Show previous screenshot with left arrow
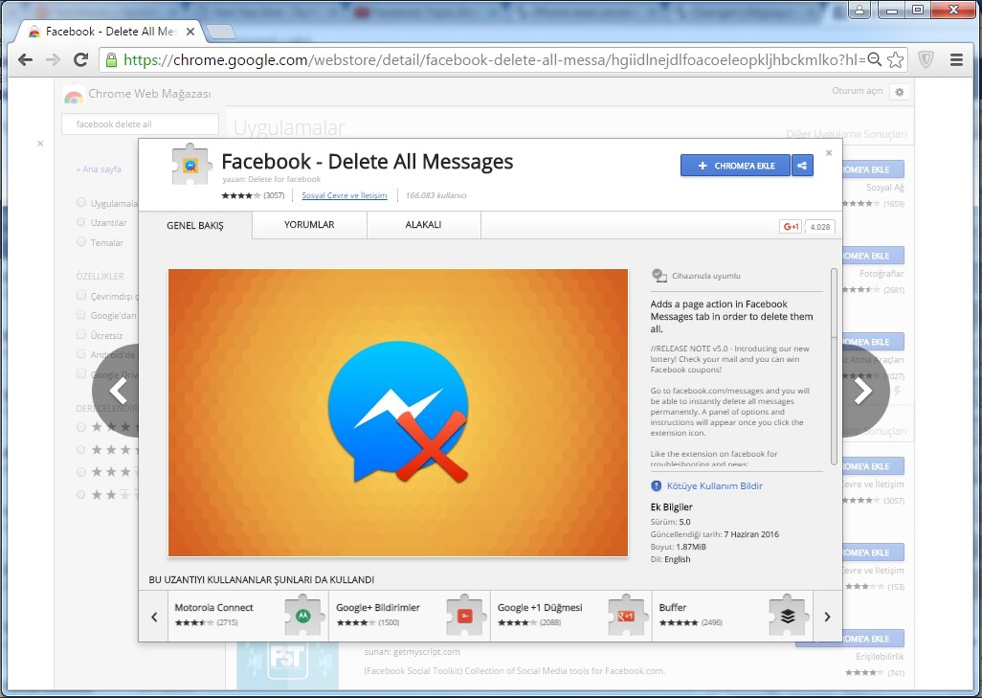The height and width of the screenshot is (698, 982). [x=119, y=391]
